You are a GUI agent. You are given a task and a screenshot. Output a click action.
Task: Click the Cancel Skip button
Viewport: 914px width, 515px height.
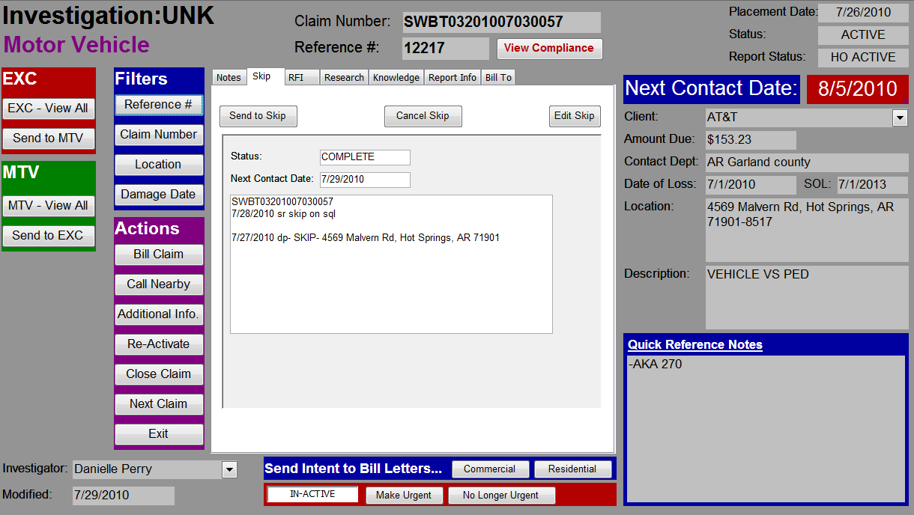point(423,116)
